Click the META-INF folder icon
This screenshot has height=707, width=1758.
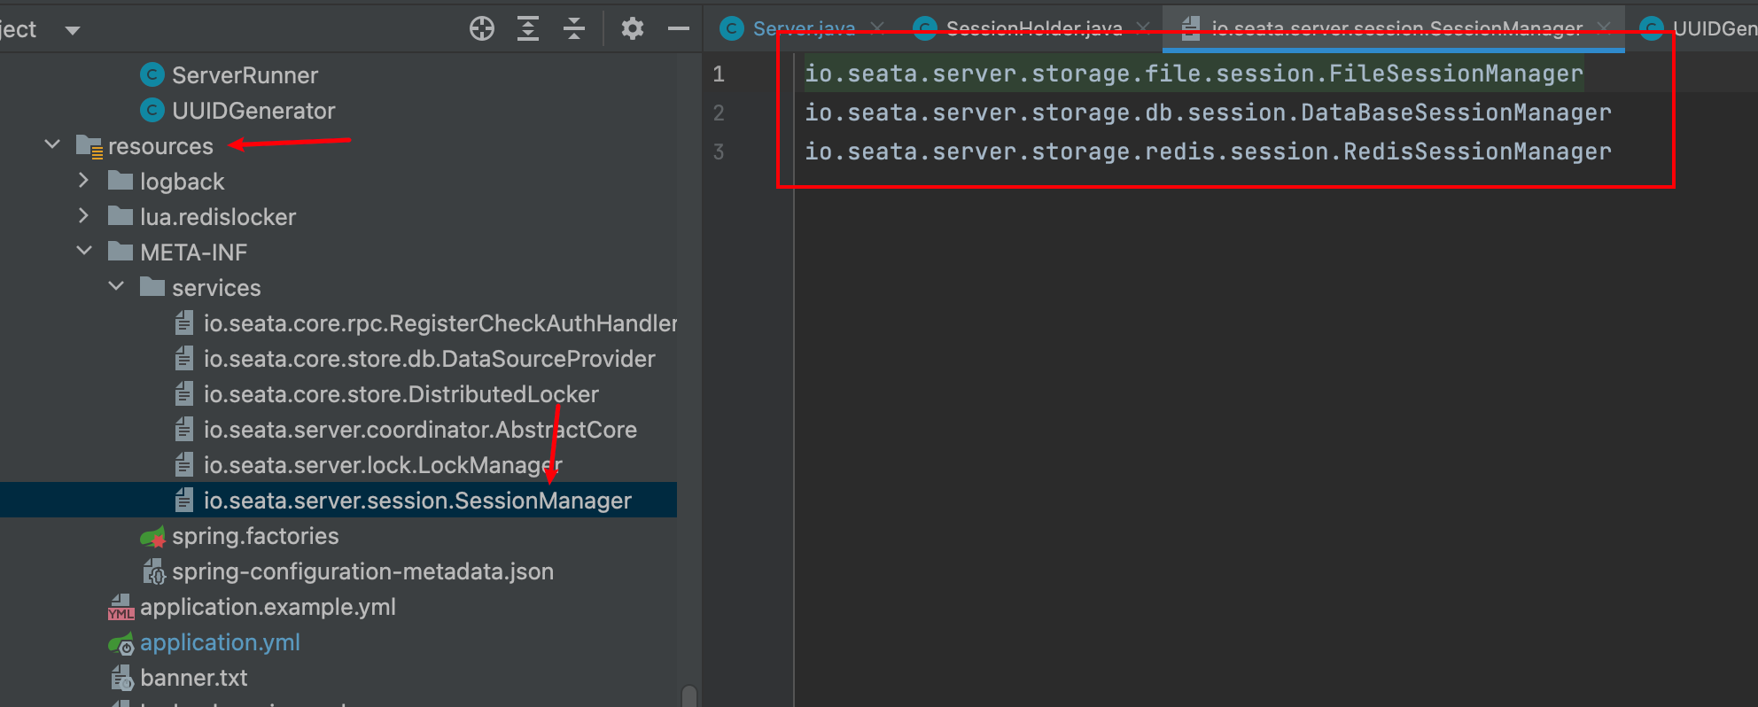point(121,252)
